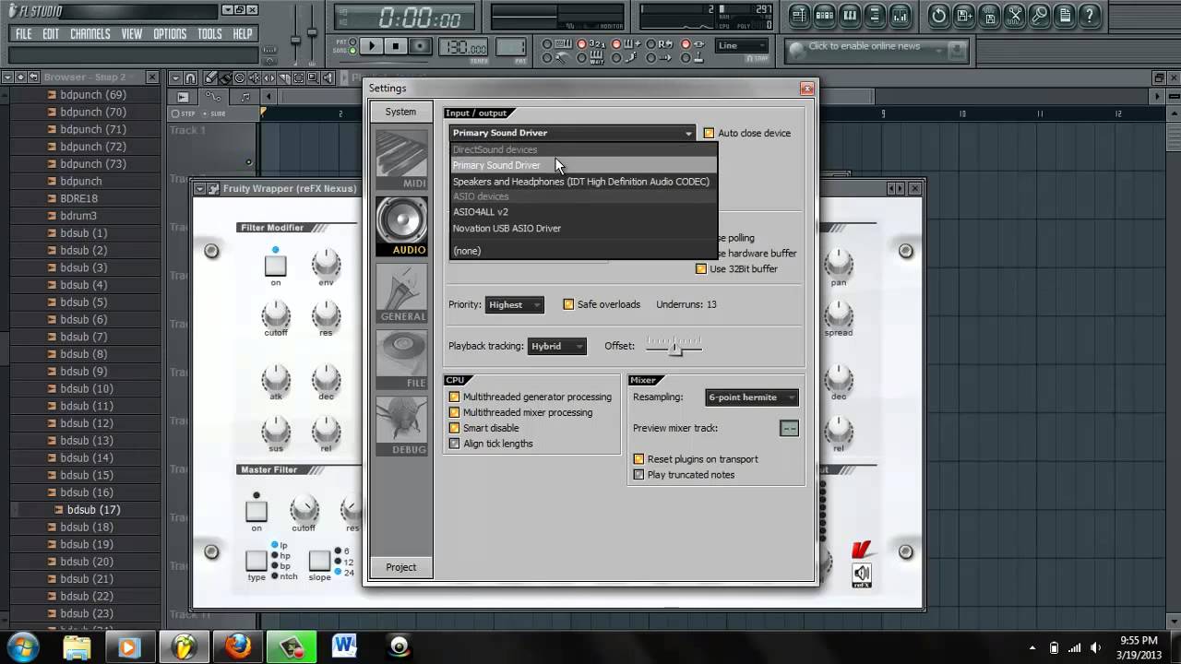
Task: Open the Piano Roll from top toolbar
Action: (x=850, y=16)
